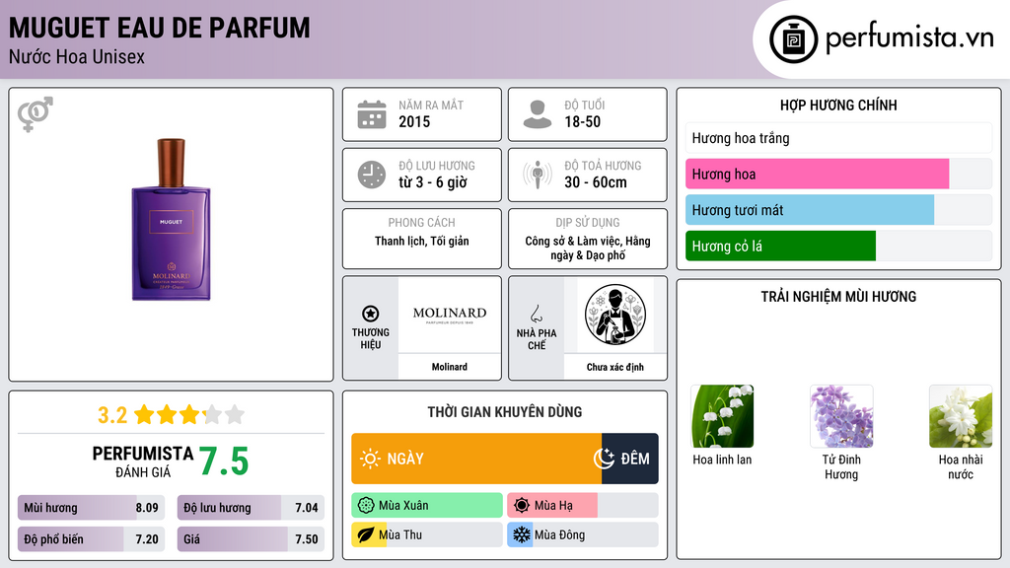Click the Công sở & Làm việc occasion text
Image resolution: width=1010 pixels, height=568 pixels.
tap(588, 248)
